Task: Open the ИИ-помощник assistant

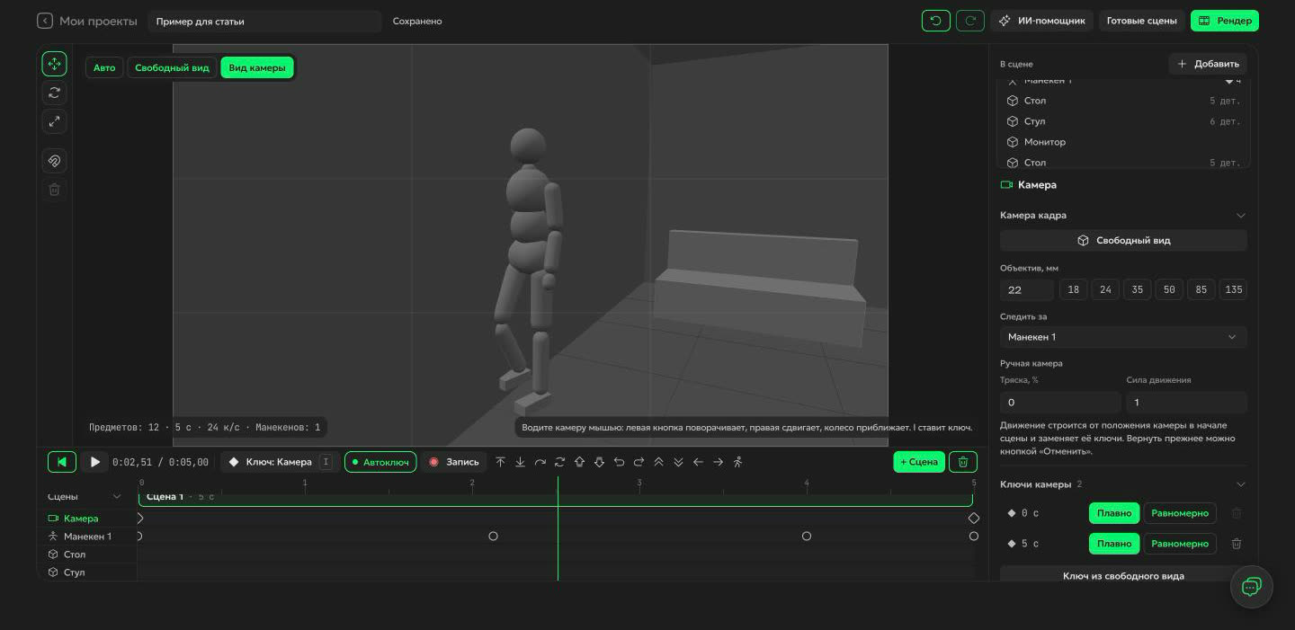Action: pos(1041,21)
